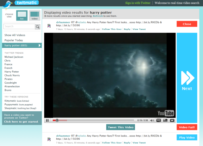Seek in the video progress bar
Screen dimensions: 203x146
(x=93, y=120)
